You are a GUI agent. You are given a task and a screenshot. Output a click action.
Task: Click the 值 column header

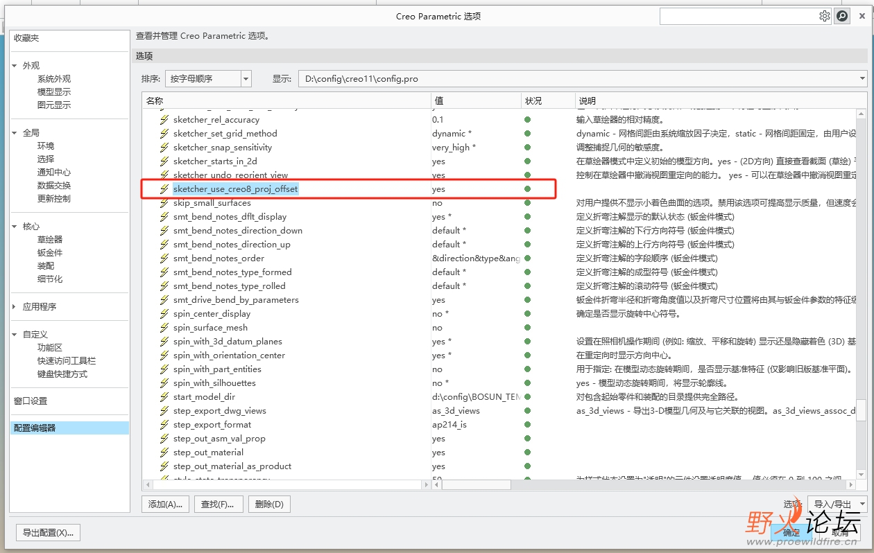pos(476,101)
